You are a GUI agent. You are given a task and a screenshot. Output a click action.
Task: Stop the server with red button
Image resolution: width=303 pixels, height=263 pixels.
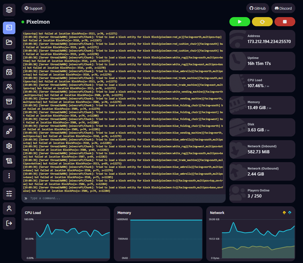[x=285, y=22]
